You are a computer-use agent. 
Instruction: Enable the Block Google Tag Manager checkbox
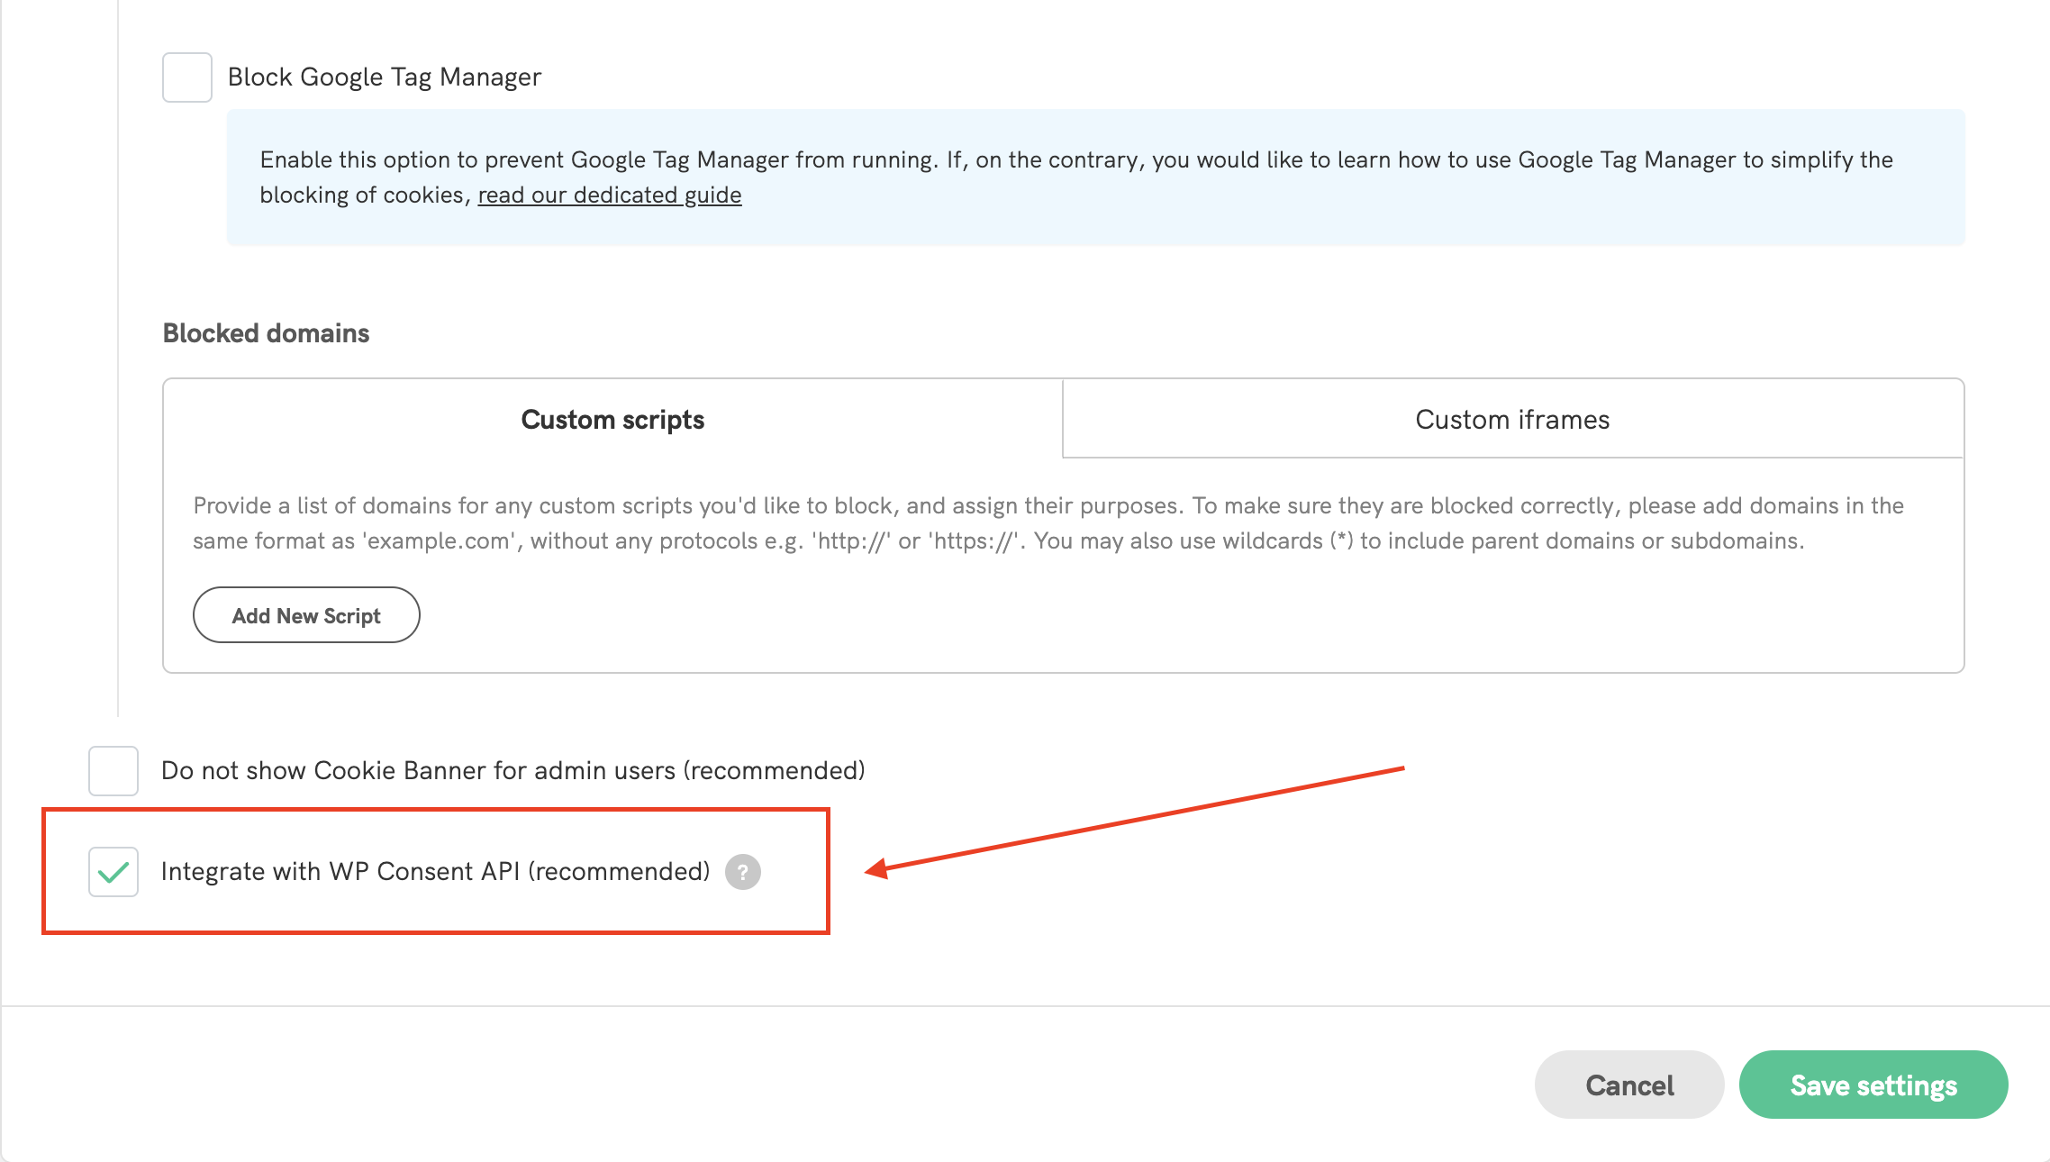(186, 77)
